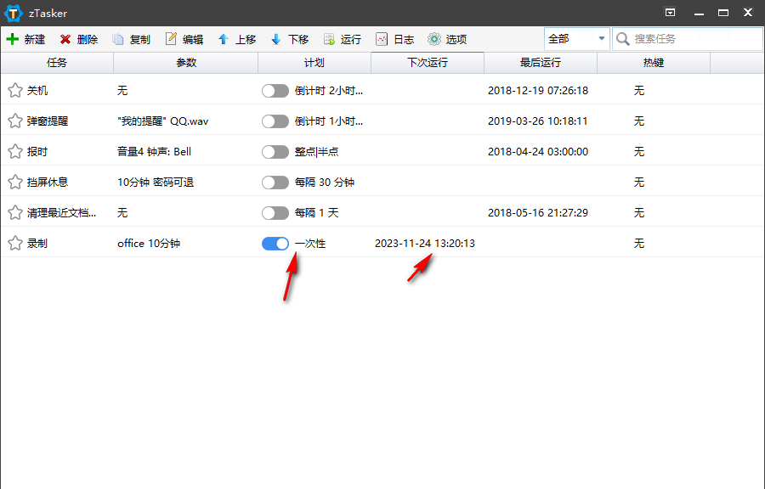The width and height of the screenshot is (765, 489).
Task: Sort by the 计划 column header
Action: pyautogui.click(x=314, y=63)
